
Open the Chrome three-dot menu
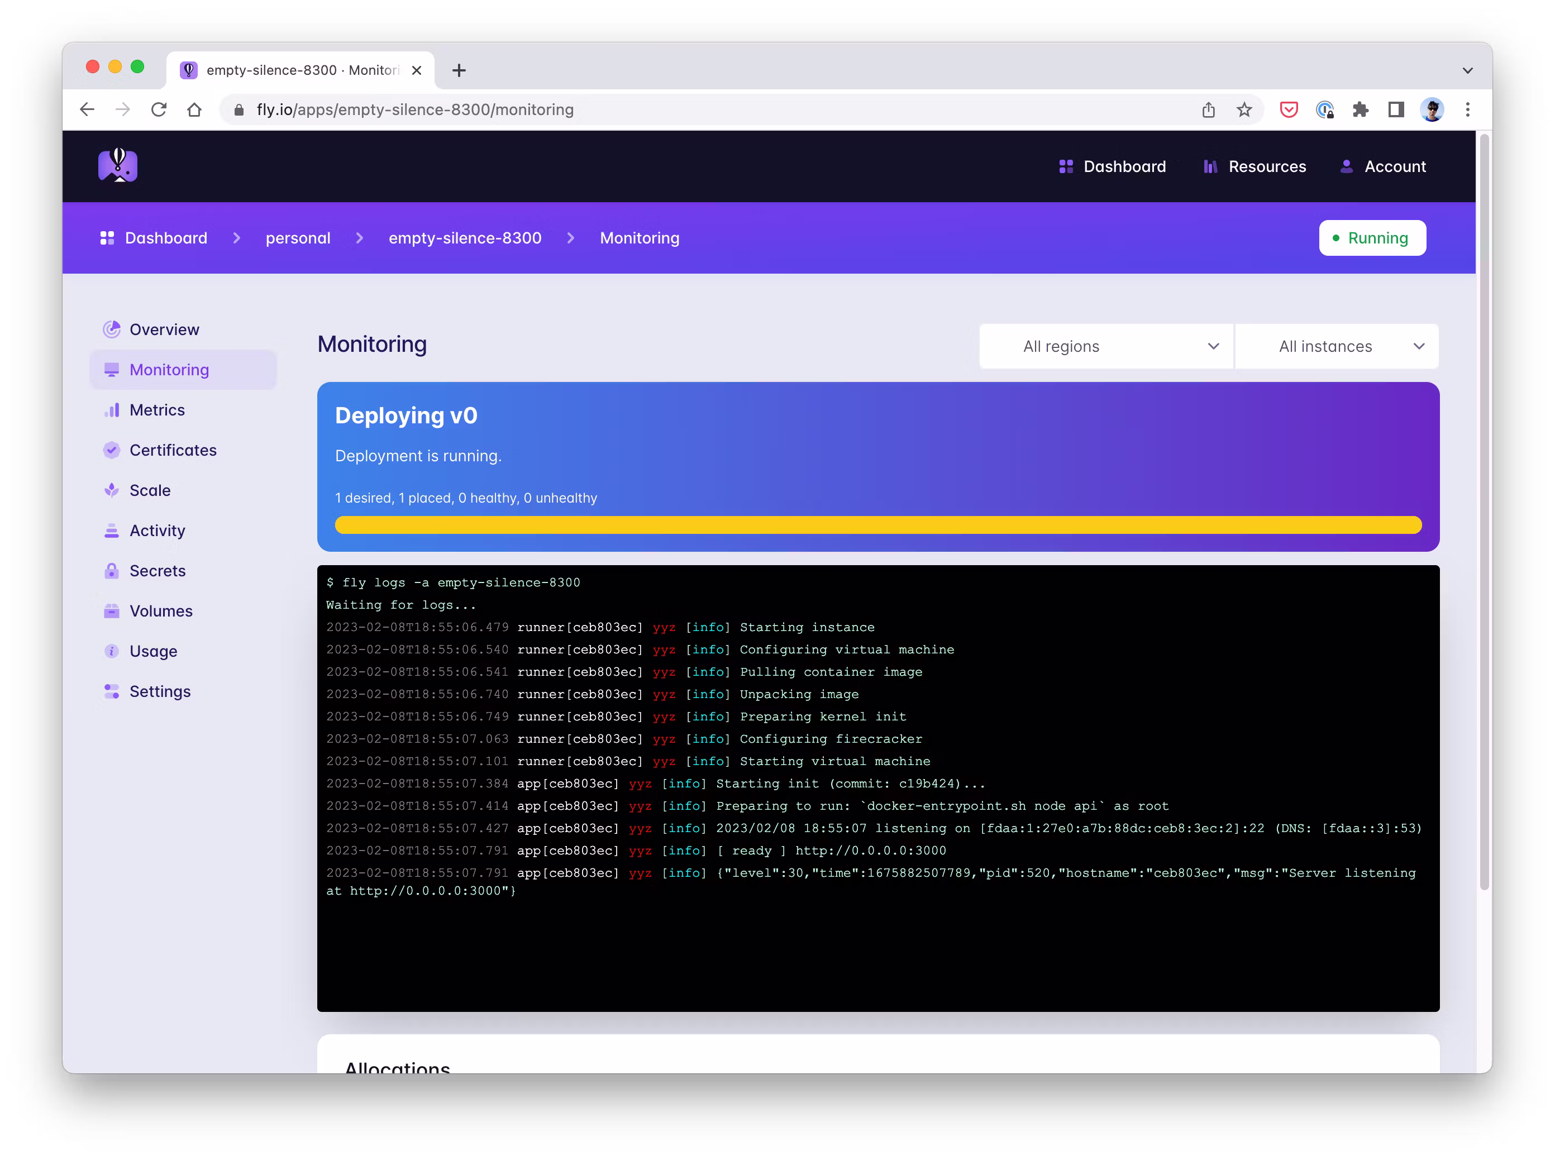[x=1467, y=110]
